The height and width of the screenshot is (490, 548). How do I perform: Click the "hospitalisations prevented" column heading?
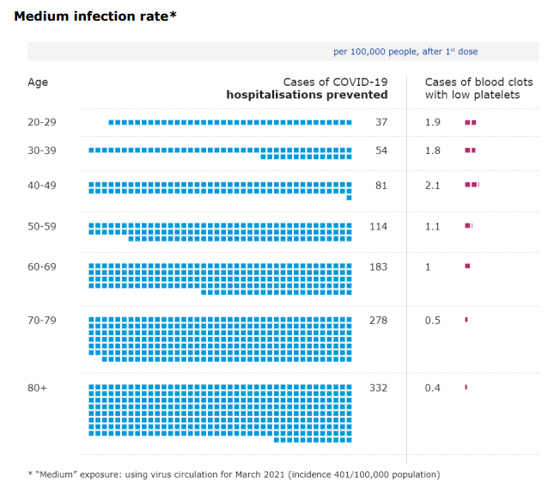click(307, 95)
